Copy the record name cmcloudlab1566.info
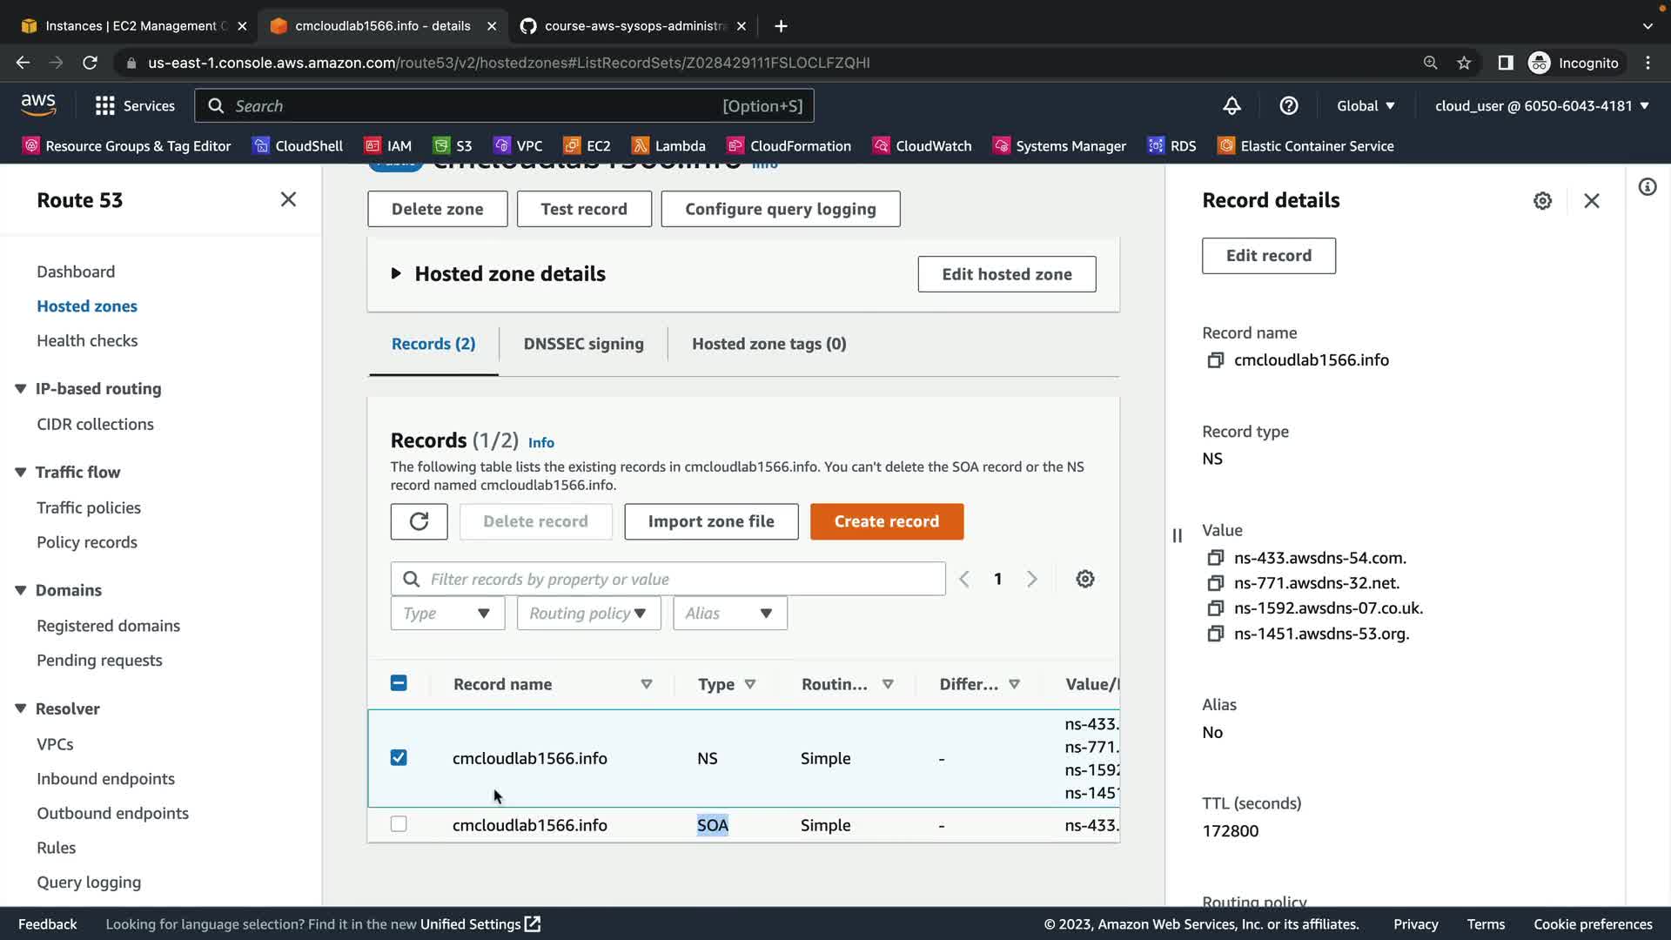Screen dimensions: 1671x940 pos(1216,360)
